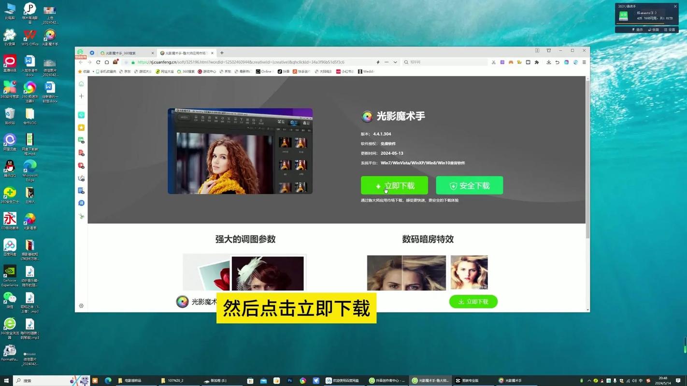
Task: Open the browser Downloads icon in the toolbar
Action: pos(548,62)
